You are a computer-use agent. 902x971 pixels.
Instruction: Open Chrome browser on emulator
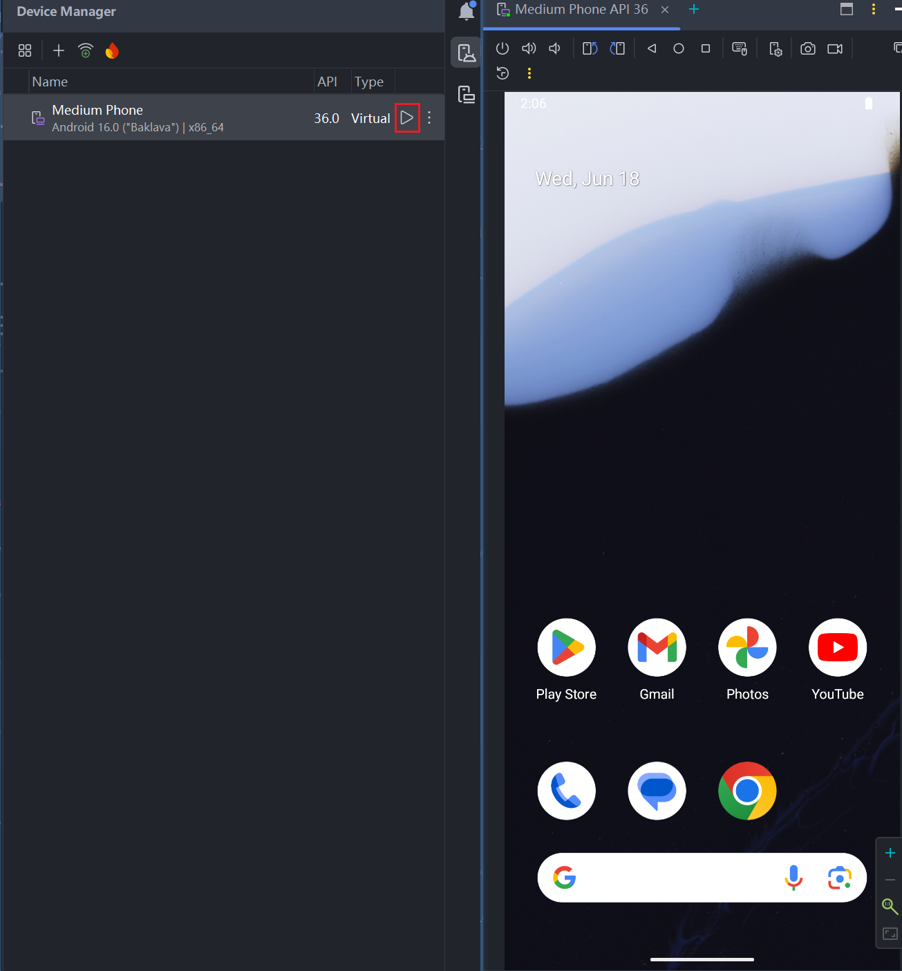point(747,791)
